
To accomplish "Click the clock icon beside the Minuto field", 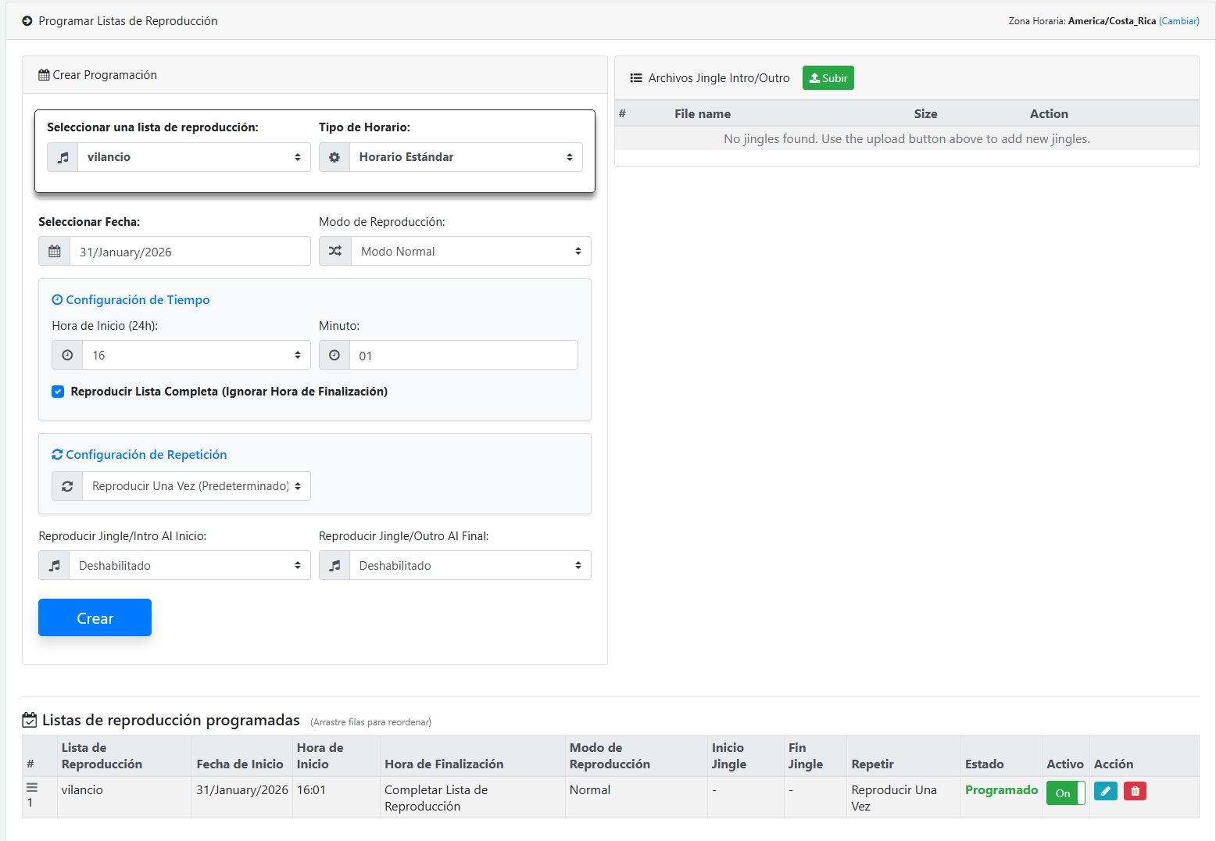I will (x=334, y=356).
